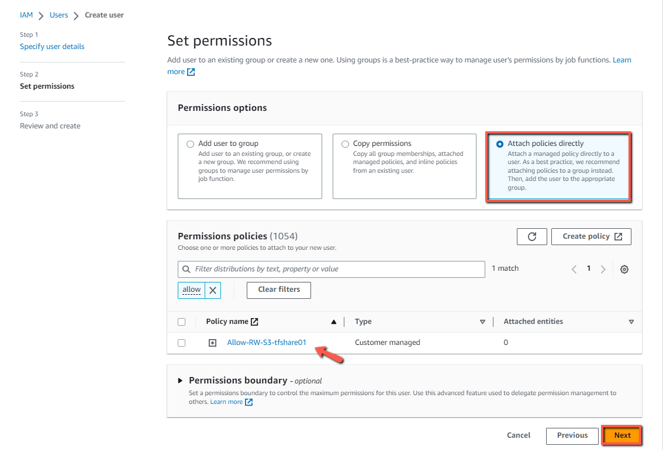
Task: Click external link icon beside Policy name header
Action: 254,322
